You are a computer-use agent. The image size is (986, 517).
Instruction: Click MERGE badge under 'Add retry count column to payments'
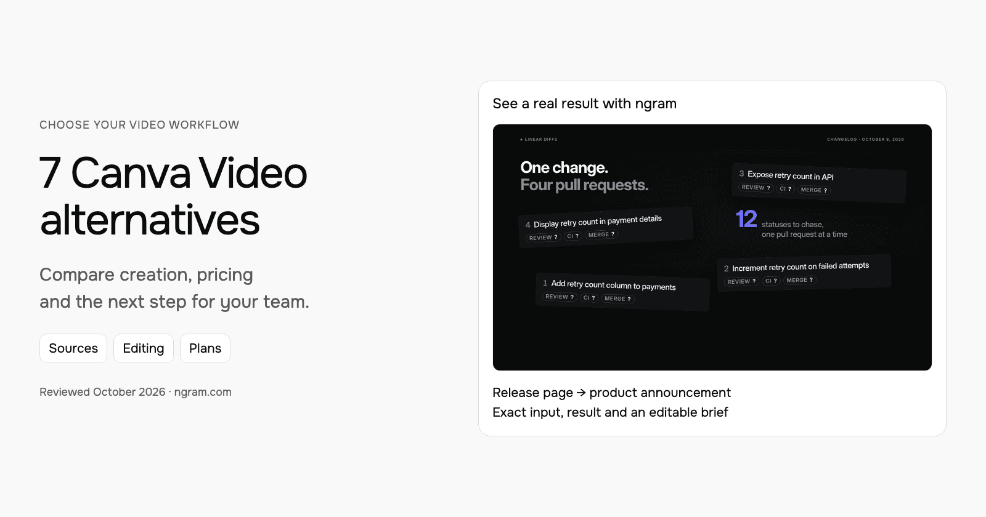pos(617,299)
